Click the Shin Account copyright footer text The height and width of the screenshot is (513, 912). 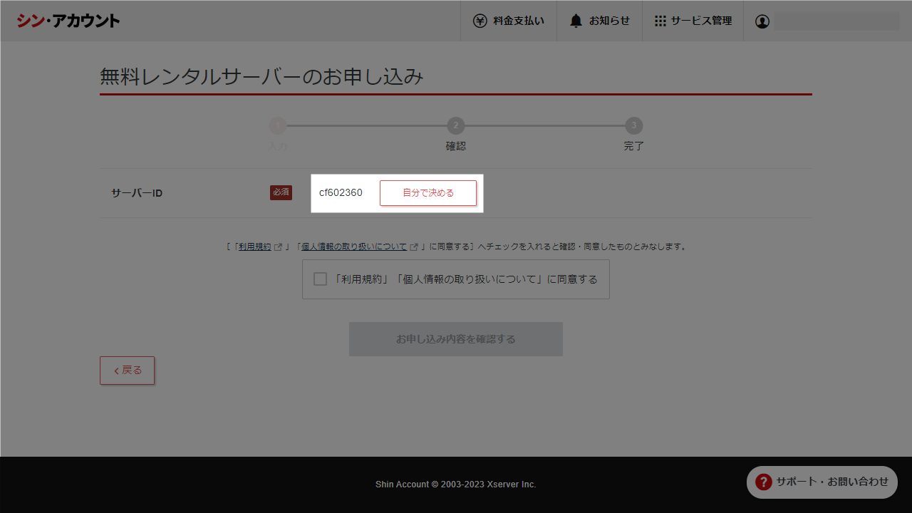[x=456, y=484]
